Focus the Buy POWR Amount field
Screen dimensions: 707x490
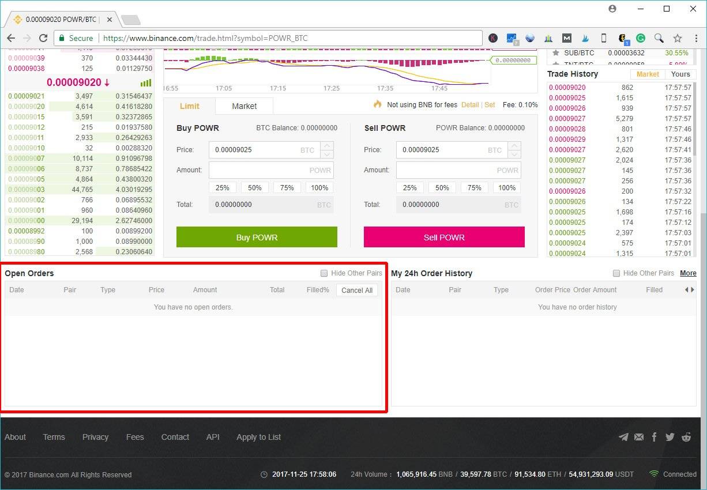tap(271, 170)
